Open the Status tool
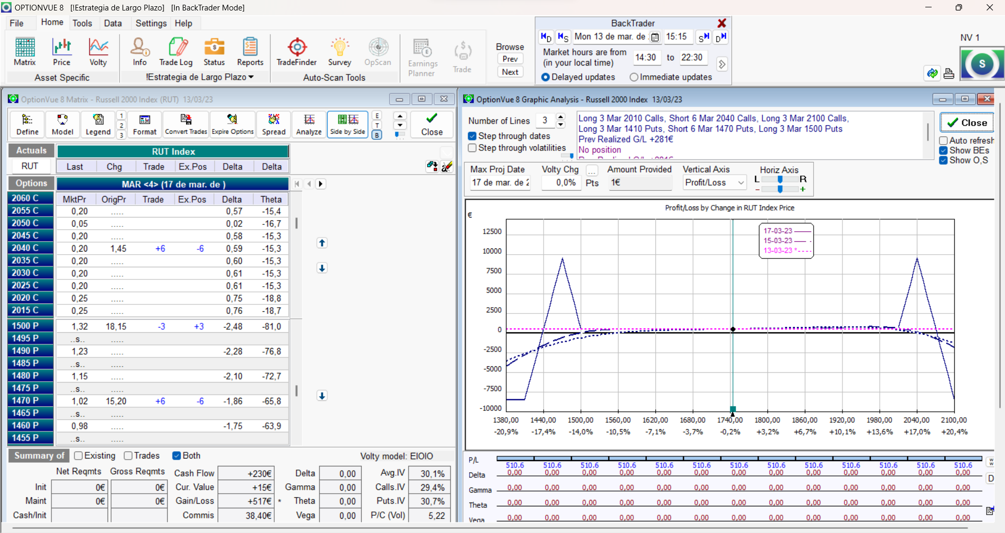The height and width of the screenshot is (533, 1005). click(x=214, y=51)
